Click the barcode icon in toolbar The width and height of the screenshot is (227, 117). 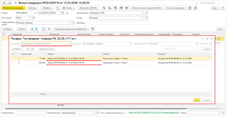(127, 8)
